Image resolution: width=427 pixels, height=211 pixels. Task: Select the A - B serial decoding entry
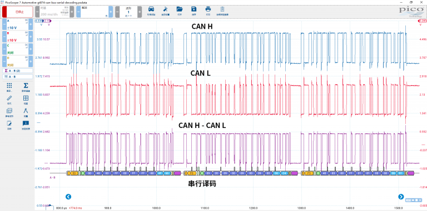pyautogui.click(x=17, y=77)
